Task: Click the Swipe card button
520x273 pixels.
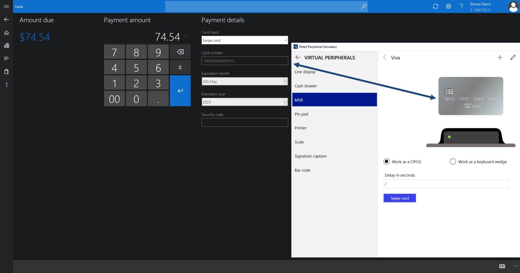Action: [x=400, y=198]
